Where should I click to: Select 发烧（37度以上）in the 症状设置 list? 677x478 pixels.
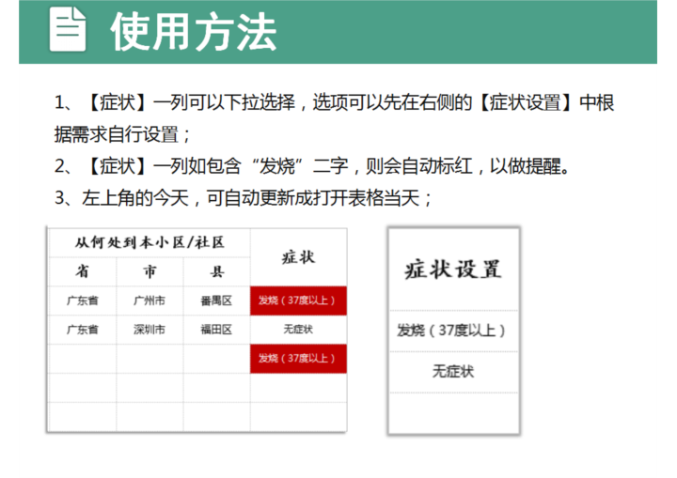point(453,331)
